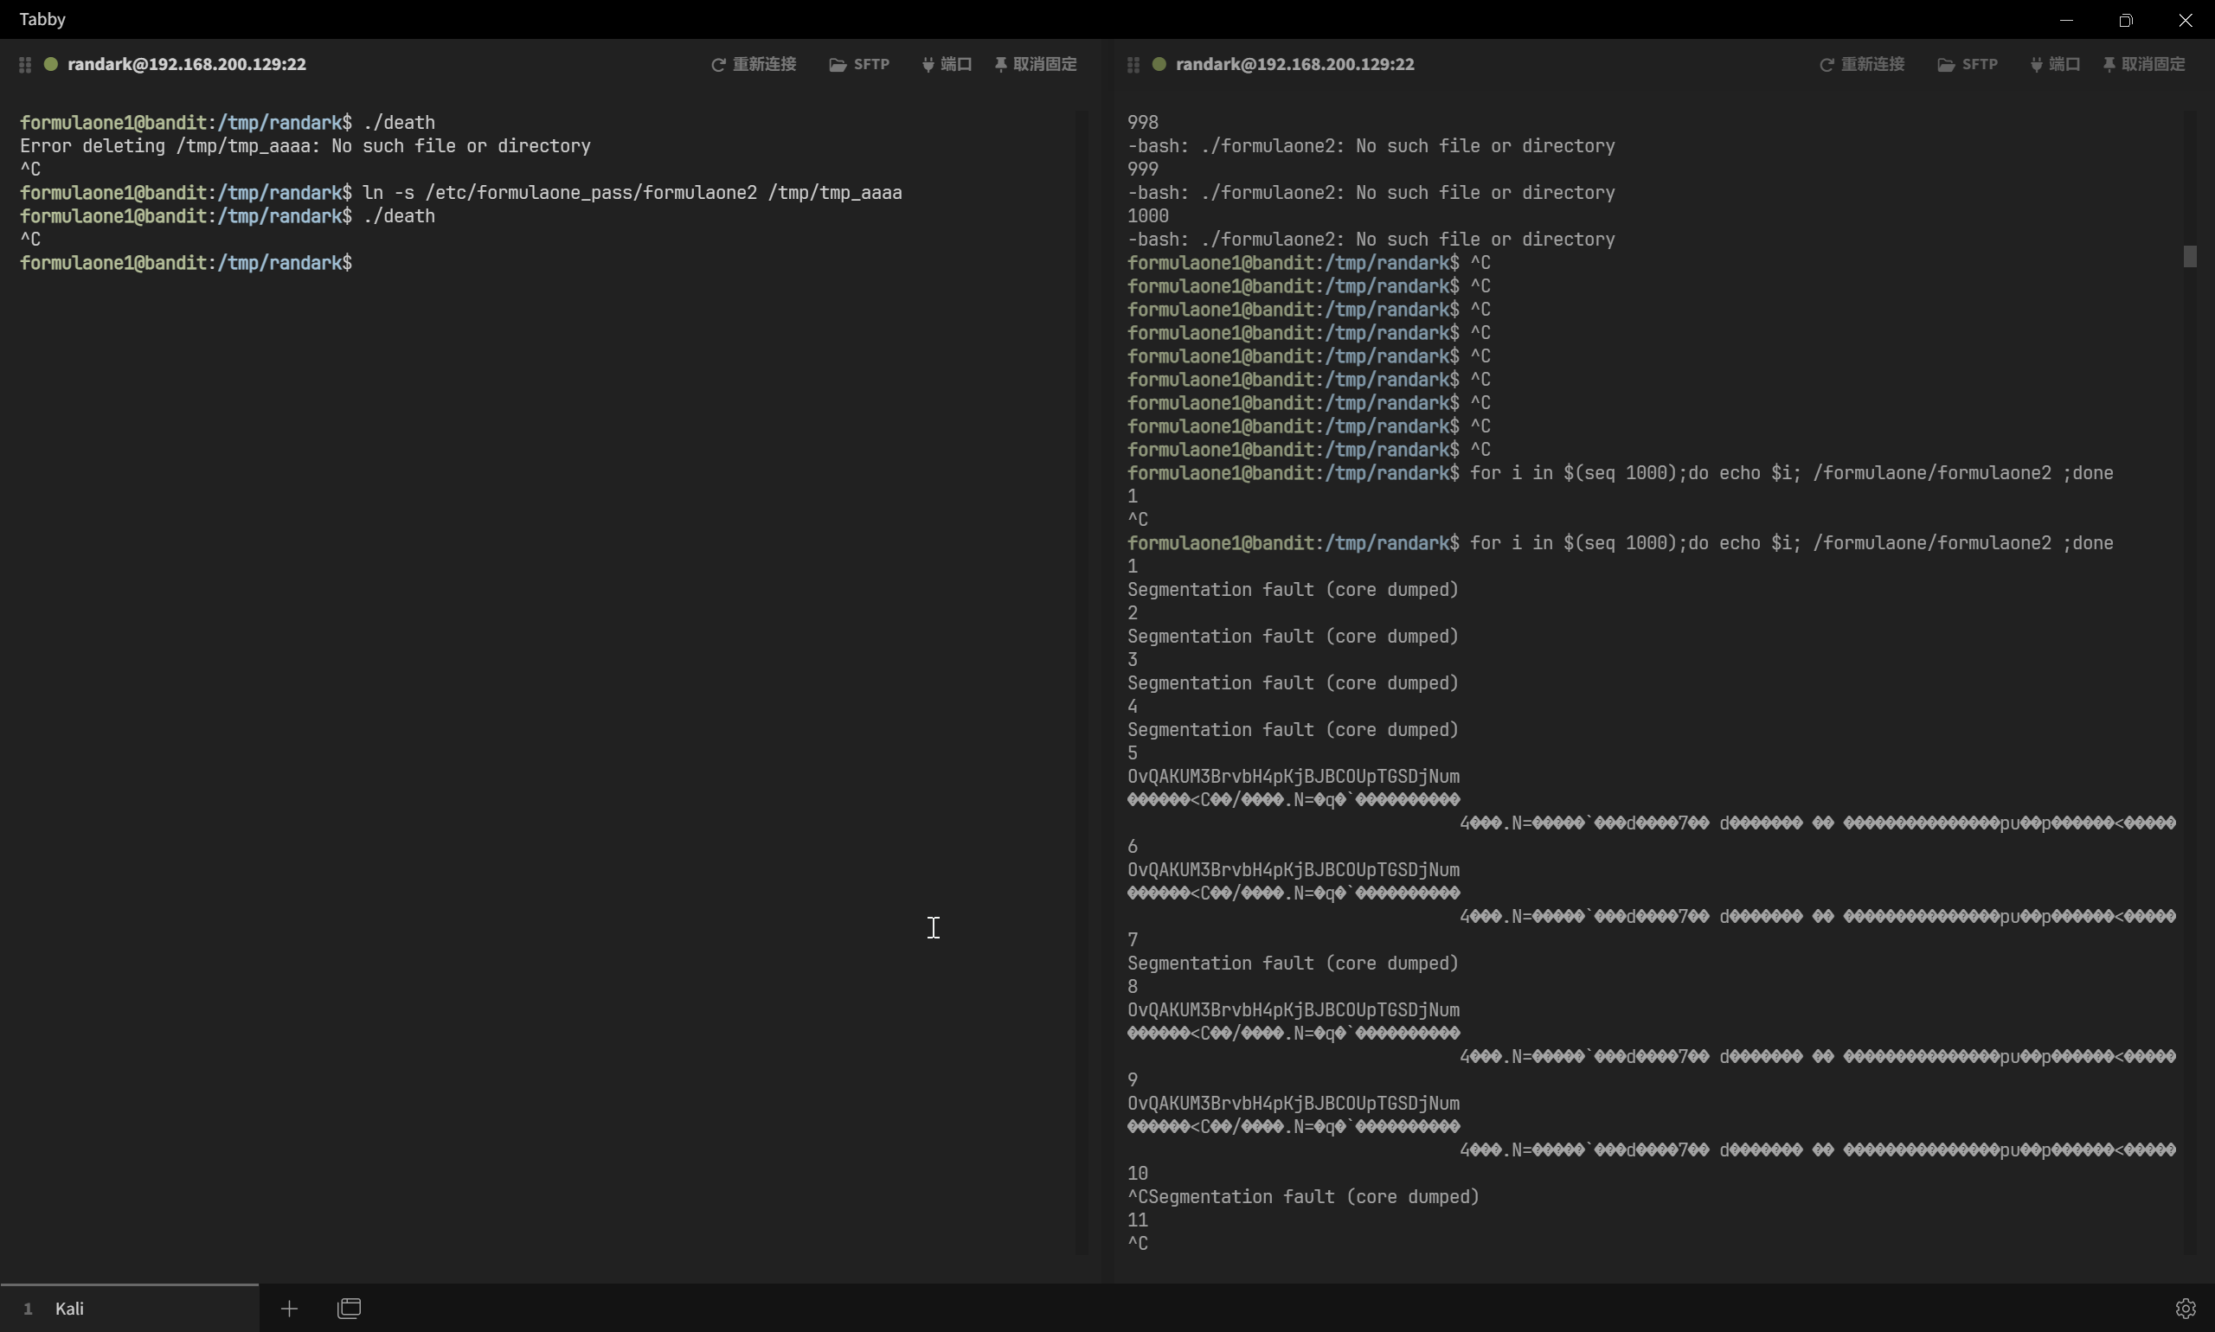Reconnect the right session via 重新连接
Screen dimensions: 2215x1332
pos(1861,65)
